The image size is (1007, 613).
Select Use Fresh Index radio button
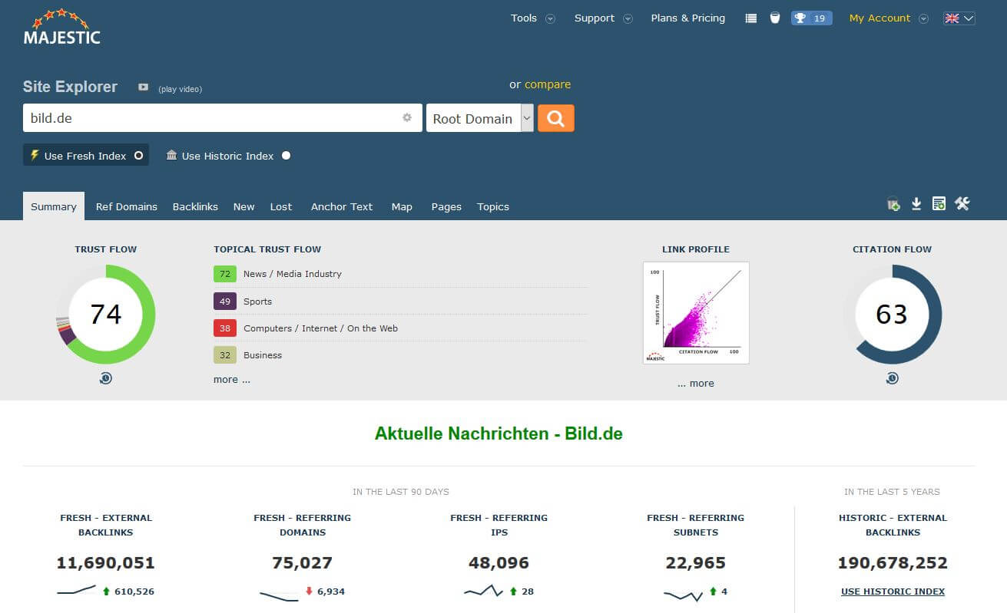139,155
